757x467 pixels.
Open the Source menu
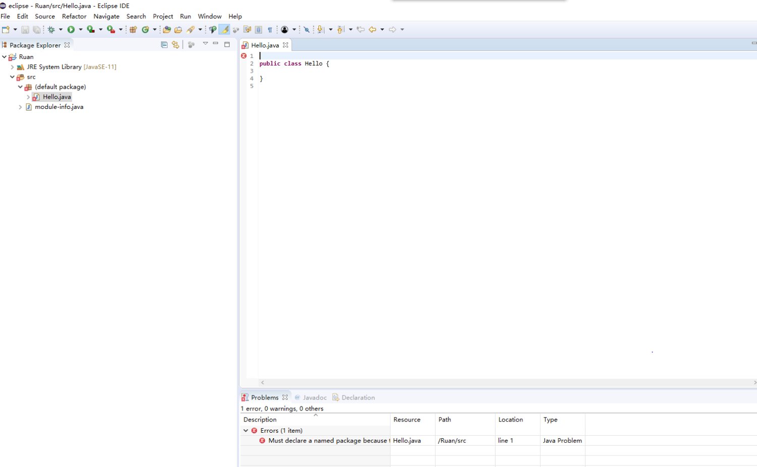pyautogui.click(x=45, y=16)
